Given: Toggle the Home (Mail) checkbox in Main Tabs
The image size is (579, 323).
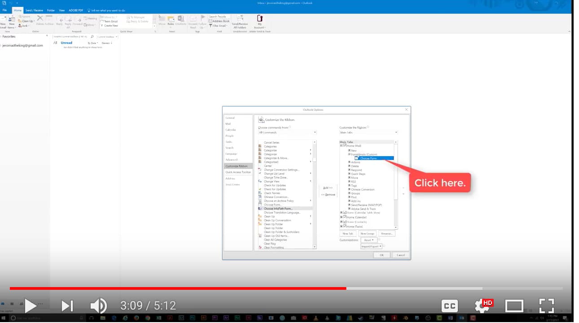Looking at the screenshot, I should click(x=344, y=145).
